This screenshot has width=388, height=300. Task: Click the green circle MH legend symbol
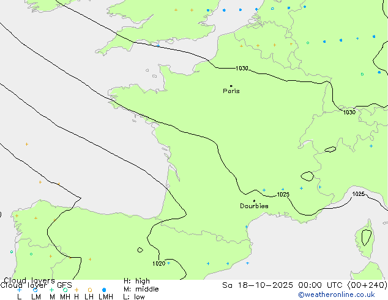pos(65,290)
